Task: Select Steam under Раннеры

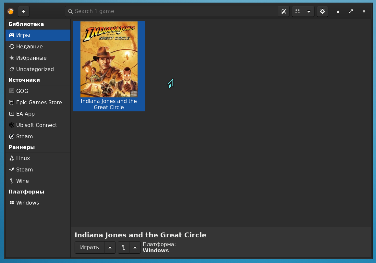Action: (38, 170)
